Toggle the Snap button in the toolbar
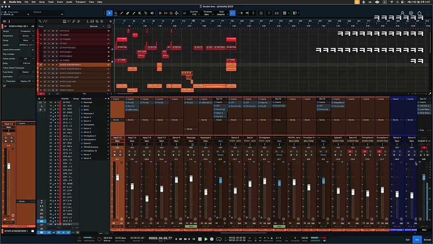This screenshot has width=433, height=244. tap(233, 13)
